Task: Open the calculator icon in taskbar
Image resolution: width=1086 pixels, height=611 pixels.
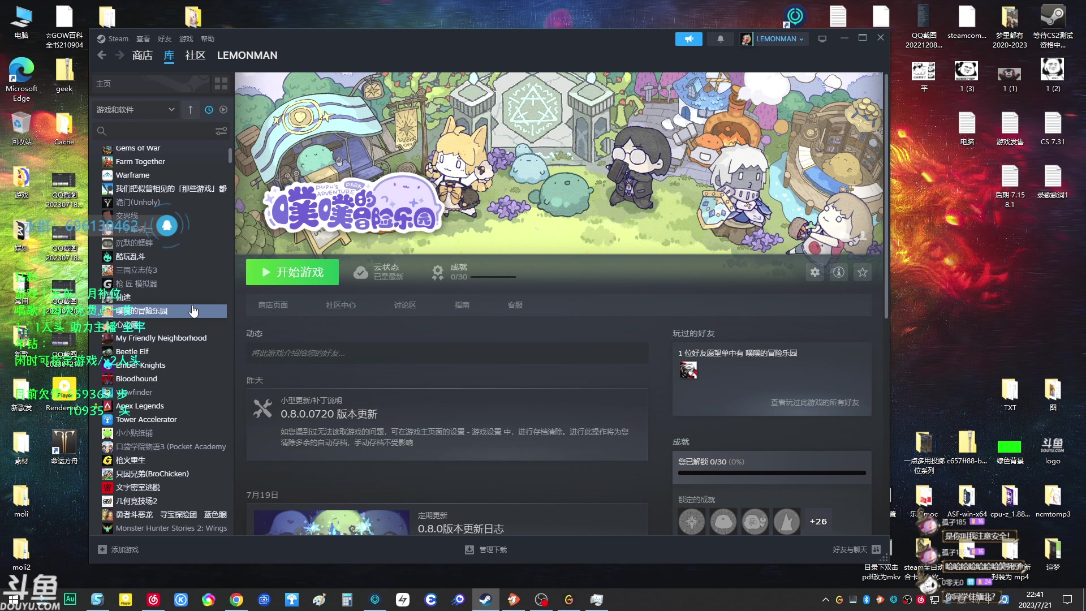Action: (347, 600)
